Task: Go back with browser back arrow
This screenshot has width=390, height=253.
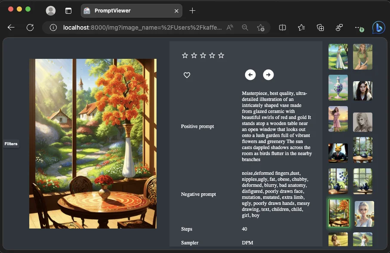Action: [11, 27]
